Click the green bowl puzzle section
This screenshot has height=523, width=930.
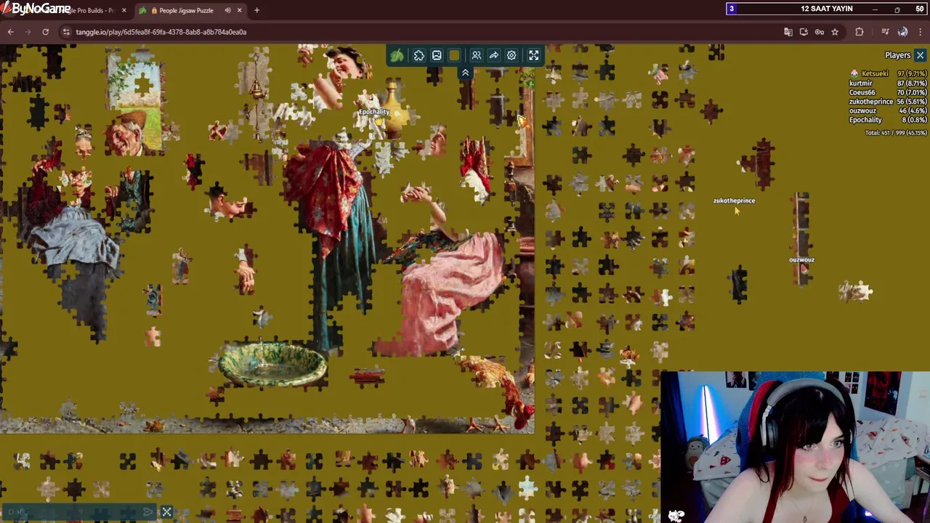pos(273,364)
